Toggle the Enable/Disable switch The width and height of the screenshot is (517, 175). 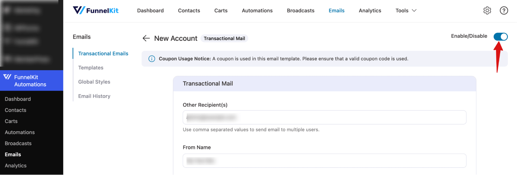click(500, 37)
